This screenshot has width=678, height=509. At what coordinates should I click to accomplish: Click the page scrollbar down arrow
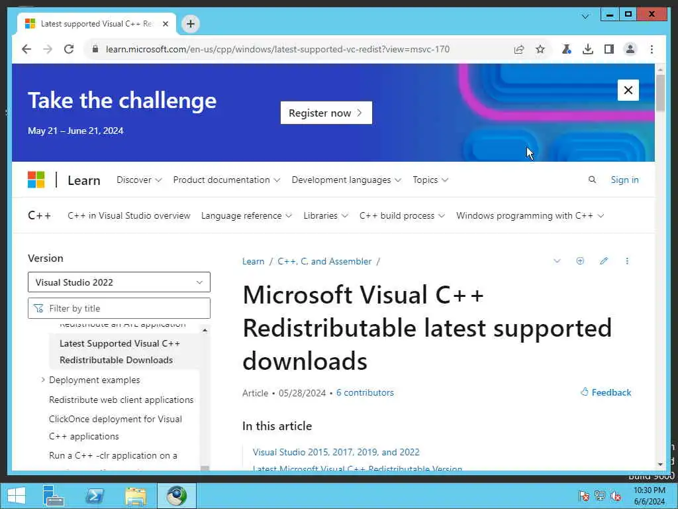[660, 465]
